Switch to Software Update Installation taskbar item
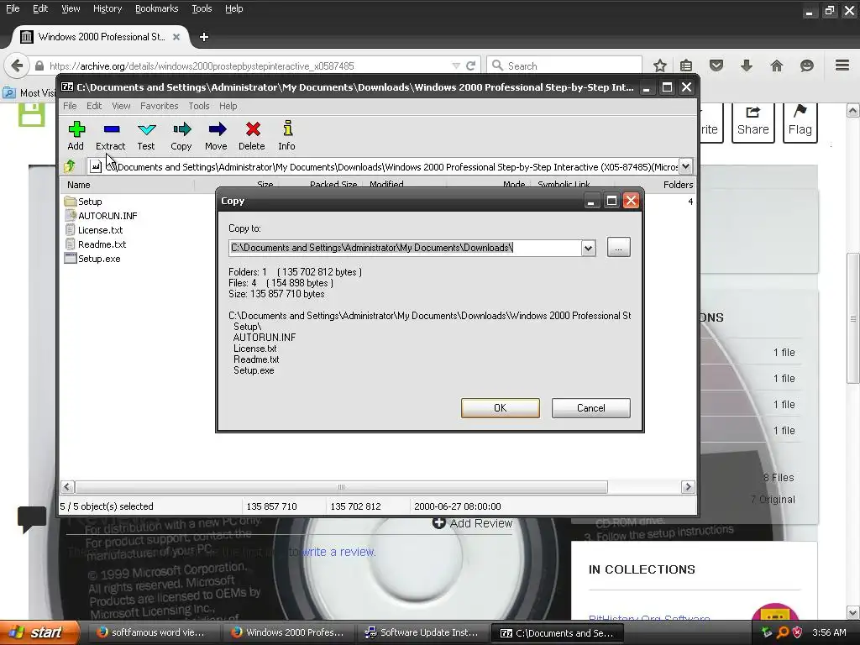 tap(422, 633)
